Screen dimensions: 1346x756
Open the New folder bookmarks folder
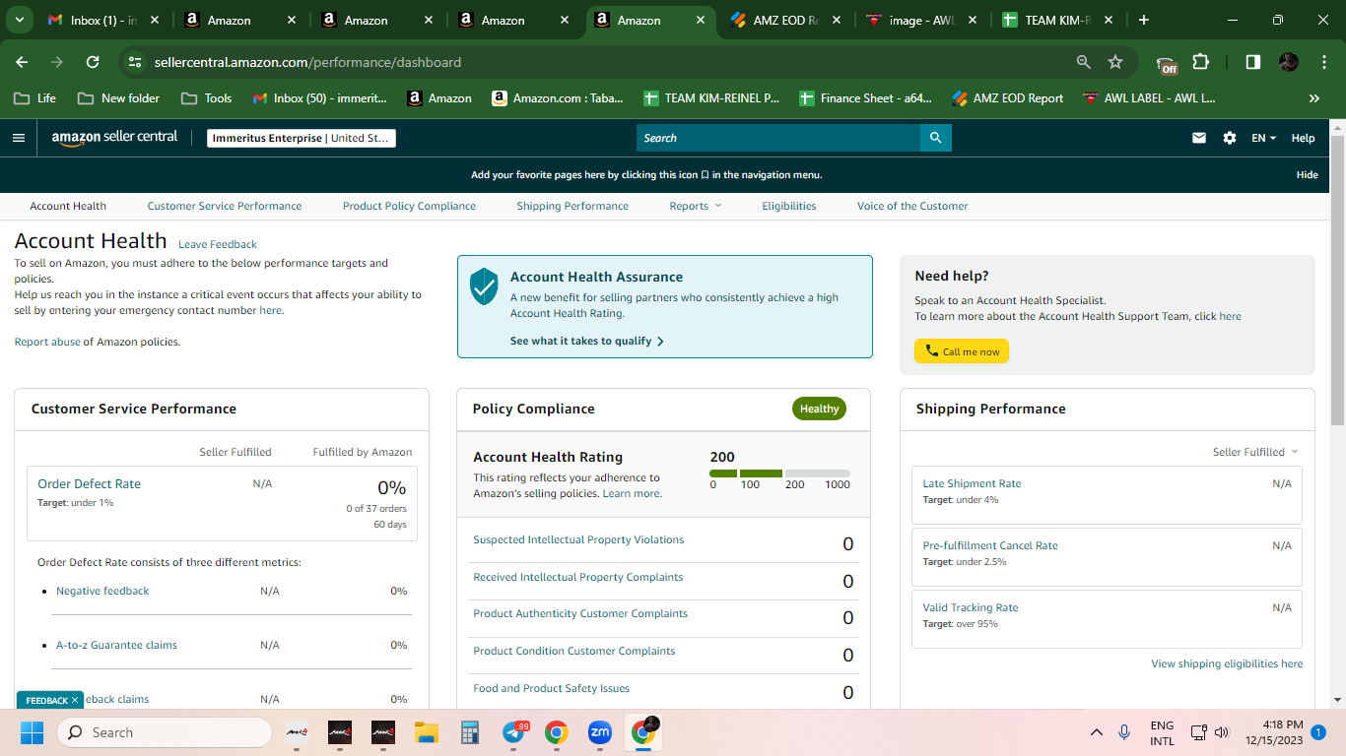pos(118,98)
